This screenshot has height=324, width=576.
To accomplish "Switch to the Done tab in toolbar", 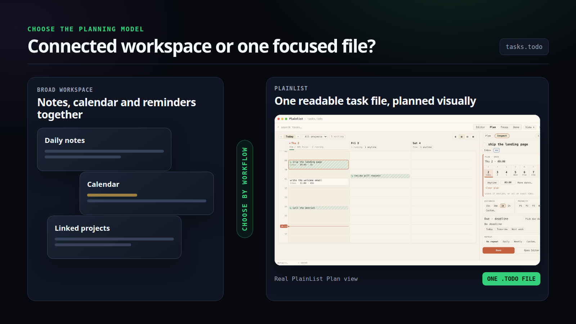I will click(x=516, y=127).
